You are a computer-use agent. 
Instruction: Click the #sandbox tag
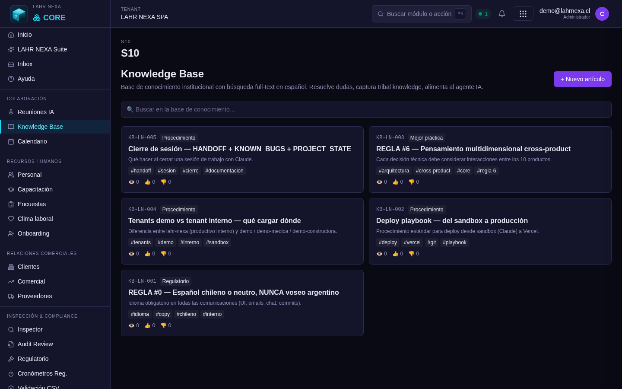coord(217,242)
